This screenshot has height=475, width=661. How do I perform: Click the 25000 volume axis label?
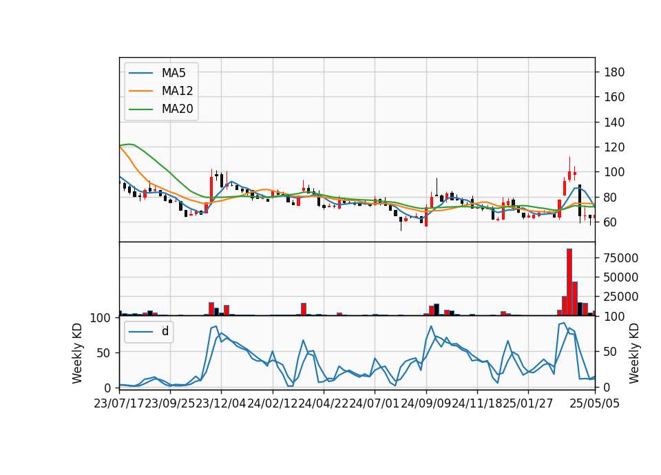[x=621, y=297]
